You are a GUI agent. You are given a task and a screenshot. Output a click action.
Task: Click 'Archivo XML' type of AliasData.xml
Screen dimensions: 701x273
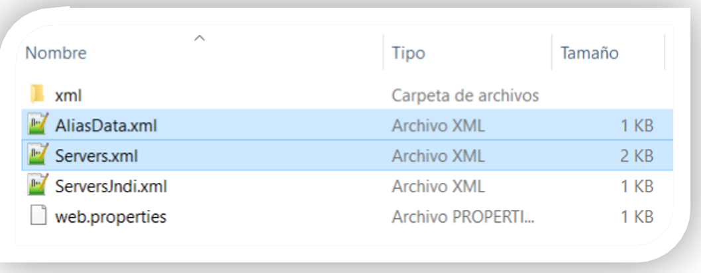438,125
